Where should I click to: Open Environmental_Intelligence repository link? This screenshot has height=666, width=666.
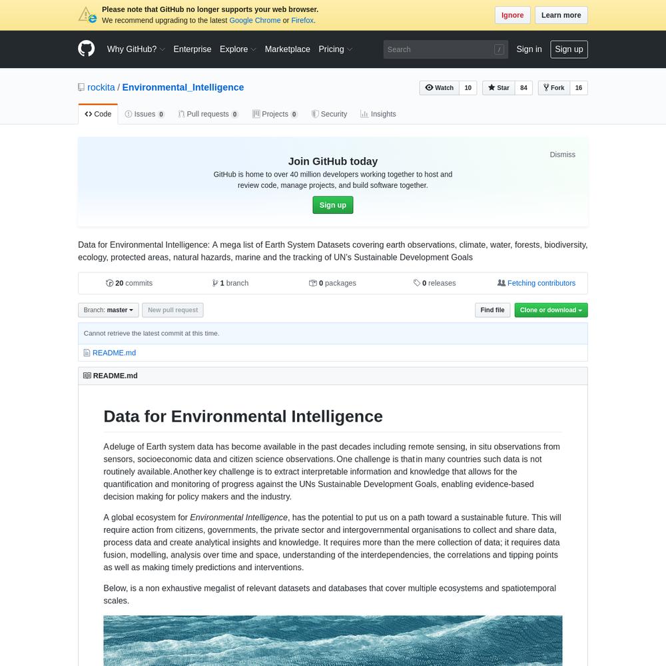pyautogui.click(x=183, y=87)
